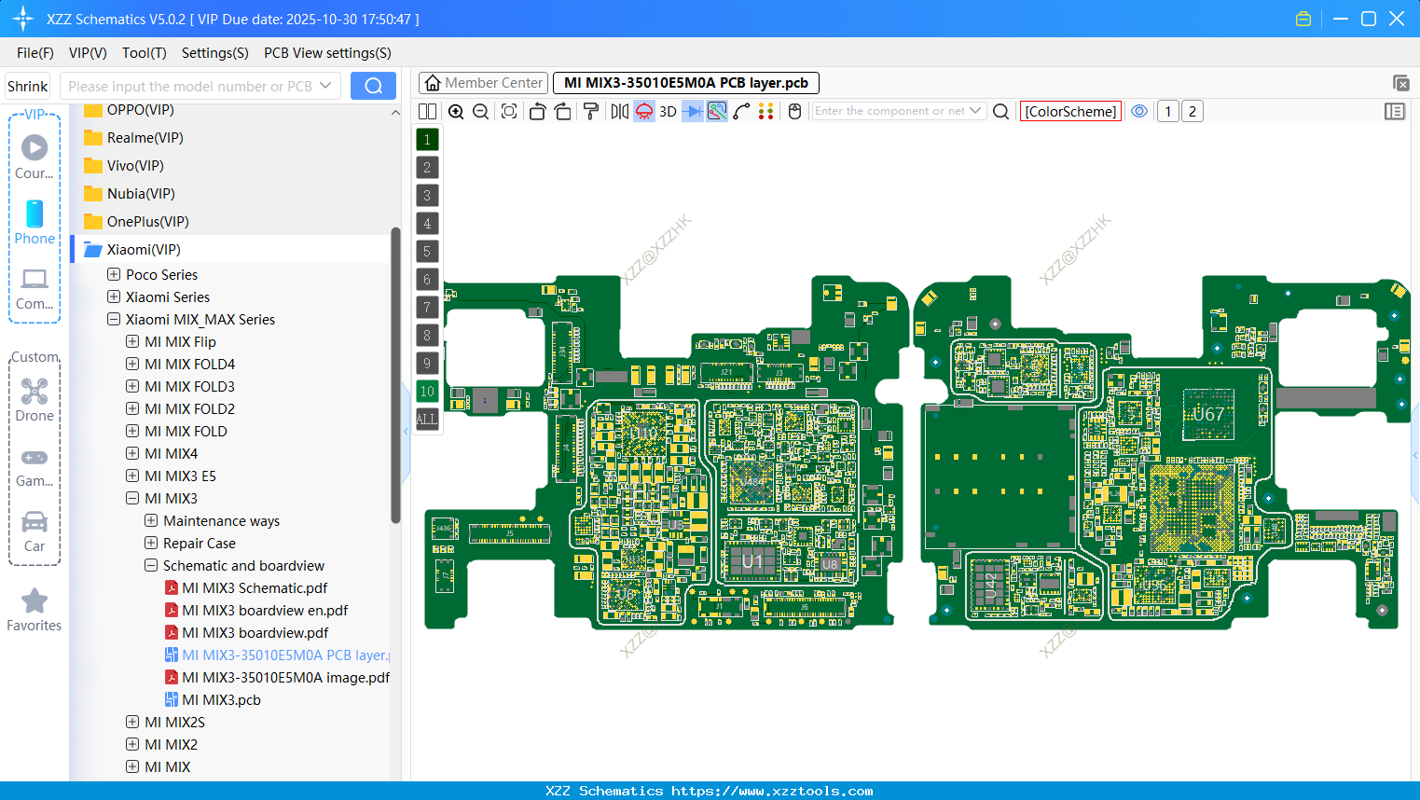
Task: Click the fit-to-screen view icon
Action: point(509,112)
